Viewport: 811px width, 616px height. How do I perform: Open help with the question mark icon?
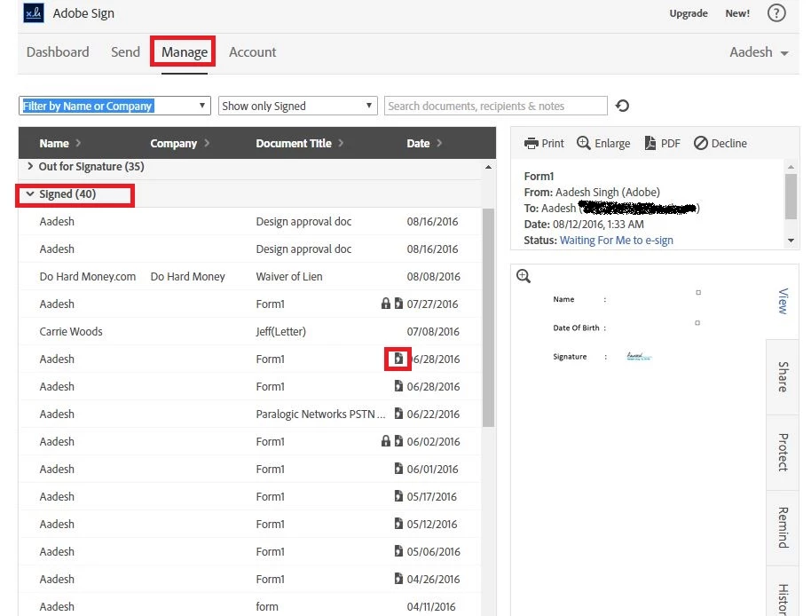tap(776, 13)
